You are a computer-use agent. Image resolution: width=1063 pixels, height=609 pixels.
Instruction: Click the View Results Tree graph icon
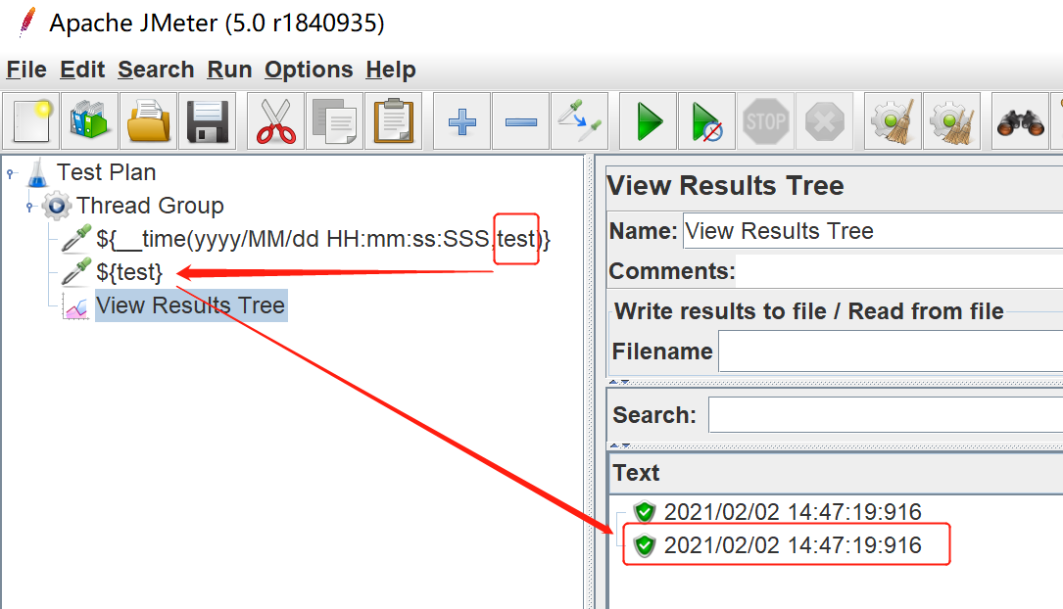[x=76, y=306]
